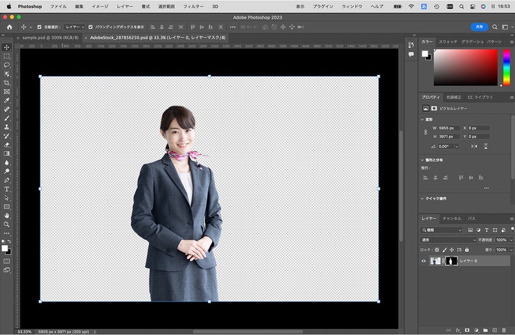
Task: Select the Frame tool
Action: 7,91
